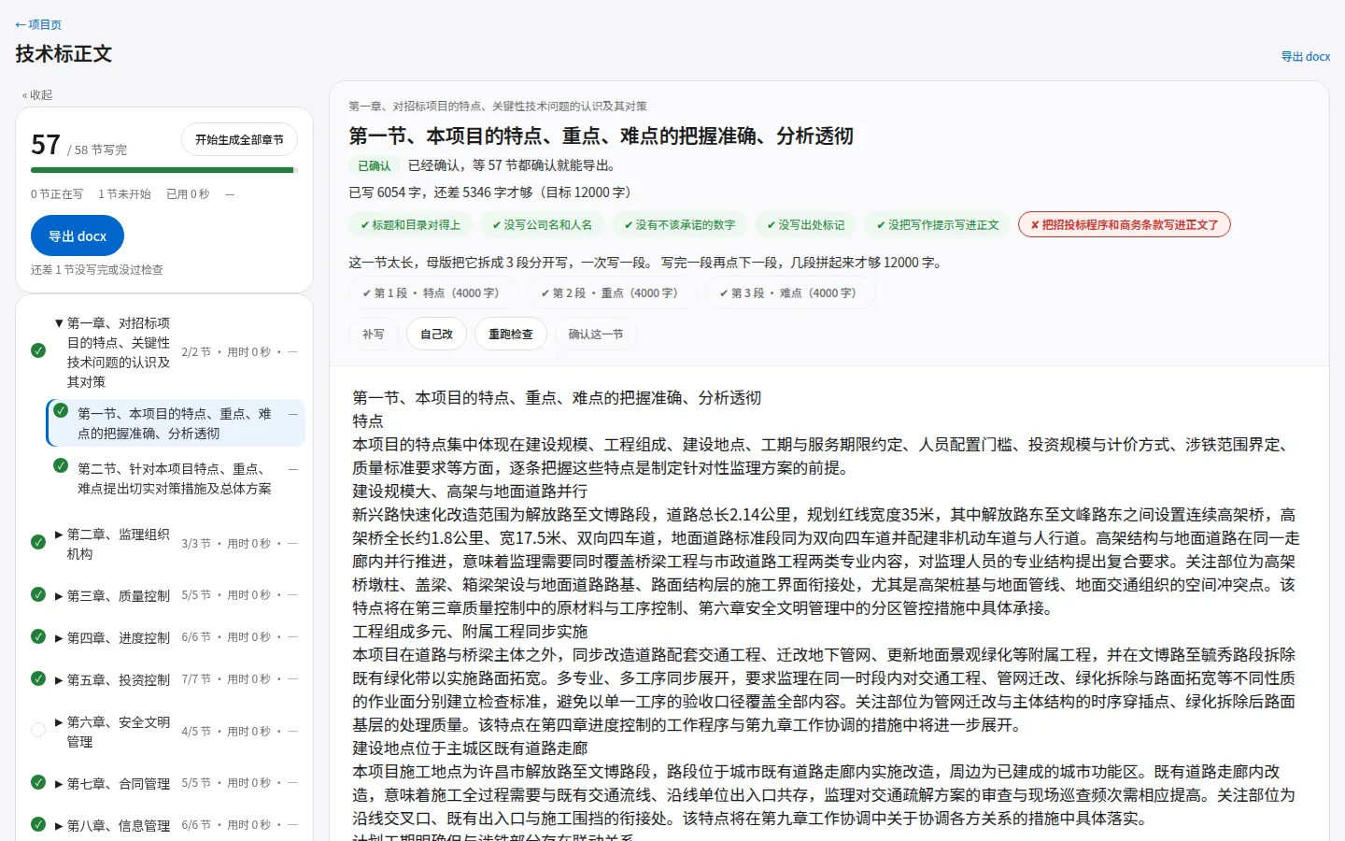
Task: Click the 导出 docx link at top right
Action: pyautogui.click(x=1306, y=57)
